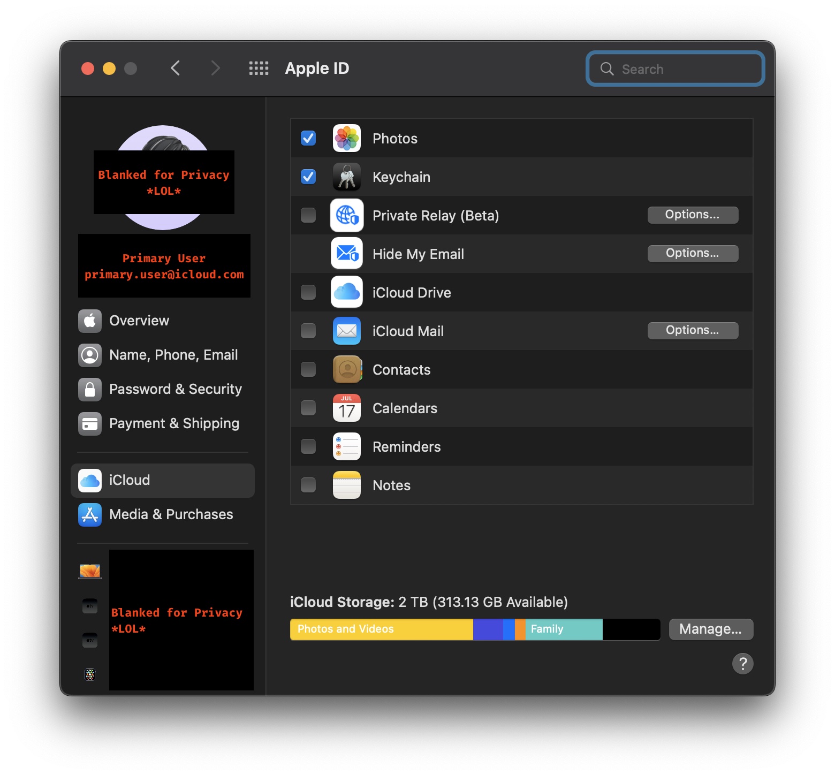Enable the iCloud Drive checkbox

click(x=308, y=292)
